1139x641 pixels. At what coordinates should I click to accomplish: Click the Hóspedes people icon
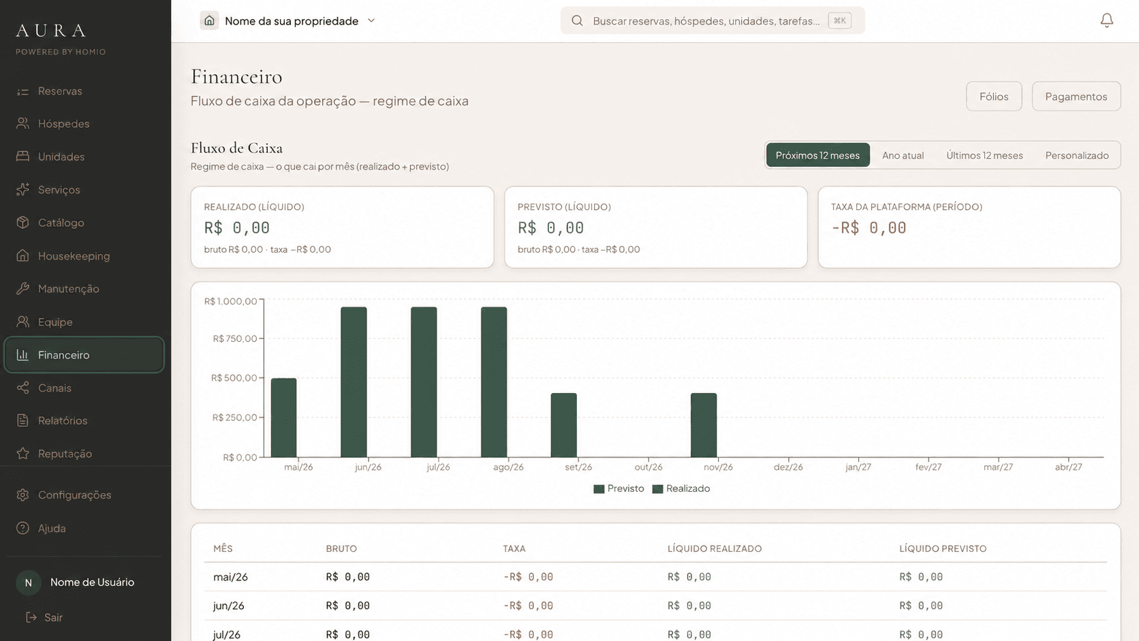click(22, 123)
